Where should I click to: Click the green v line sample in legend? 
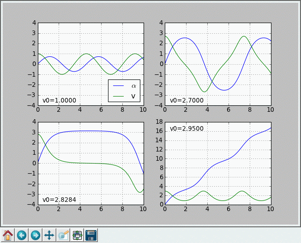(x=119, y=96)
